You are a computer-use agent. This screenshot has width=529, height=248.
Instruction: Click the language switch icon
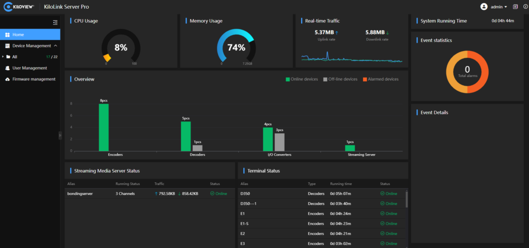click(515, 7)
